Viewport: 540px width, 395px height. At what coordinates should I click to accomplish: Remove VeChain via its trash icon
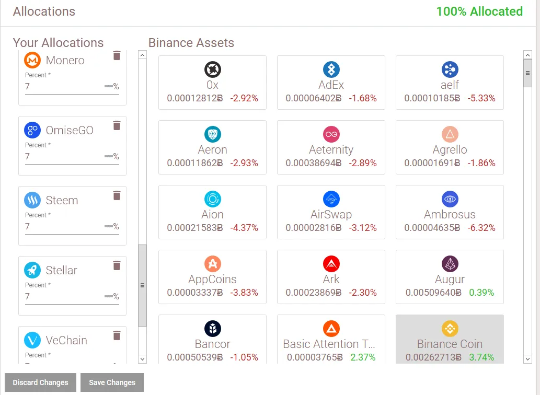coord(117,335)
